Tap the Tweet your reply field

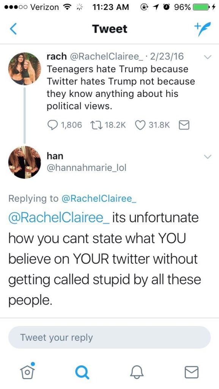tap(109, 337)
